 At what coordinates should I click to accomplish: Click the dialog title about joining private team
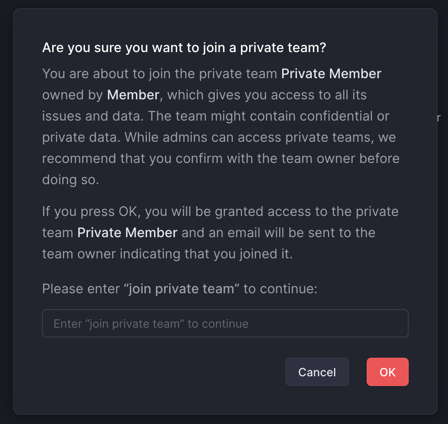click(184, 47)
